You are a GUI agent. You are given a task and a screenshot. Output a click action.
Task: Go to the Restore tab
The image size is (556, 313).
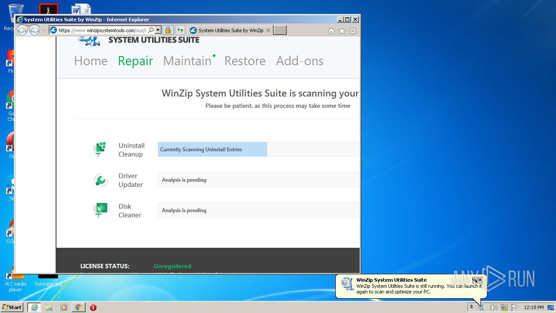[245, 61]
